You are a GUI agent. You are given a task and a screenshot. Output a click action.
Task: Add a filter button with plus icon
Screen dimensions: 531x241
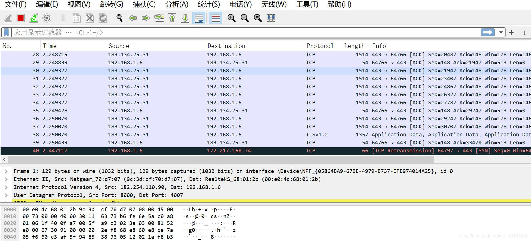pos(512,32)
